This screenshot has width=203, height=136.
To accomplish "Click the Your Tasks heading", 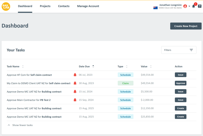I will point(16,50).
